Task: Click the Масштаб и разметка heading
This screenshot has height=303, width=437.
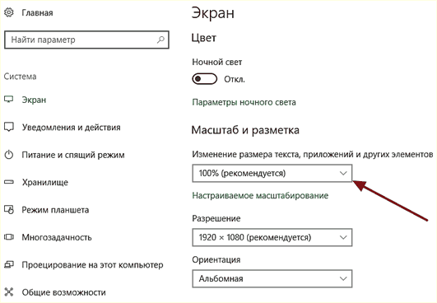Action: pos(245,130)
